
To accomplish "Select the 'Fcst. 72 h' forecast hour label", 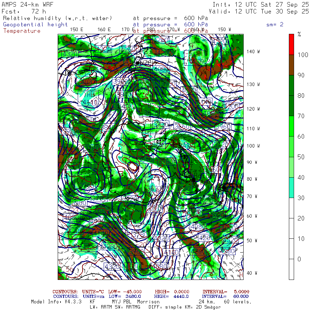I will (23, 11).
